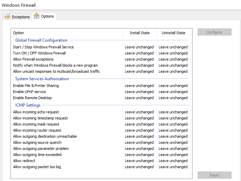
Task: Select Allow Firewall exceptions row
Action: tap(101, 59)
